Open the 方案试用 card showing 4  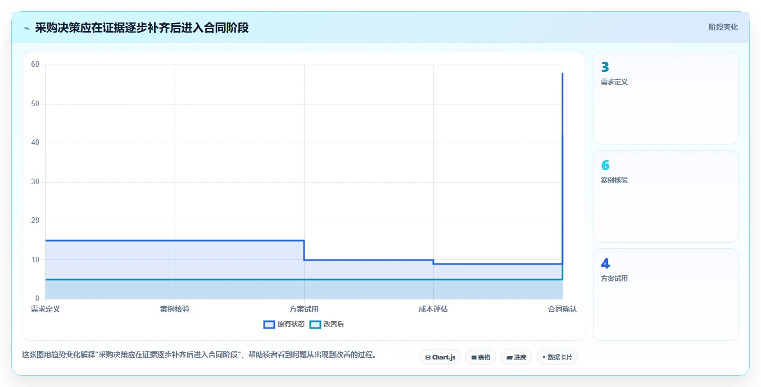coord(665,294)
